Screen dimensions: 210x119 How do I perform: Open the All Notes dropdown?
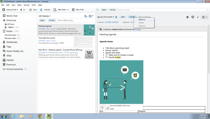pos(45,16)
